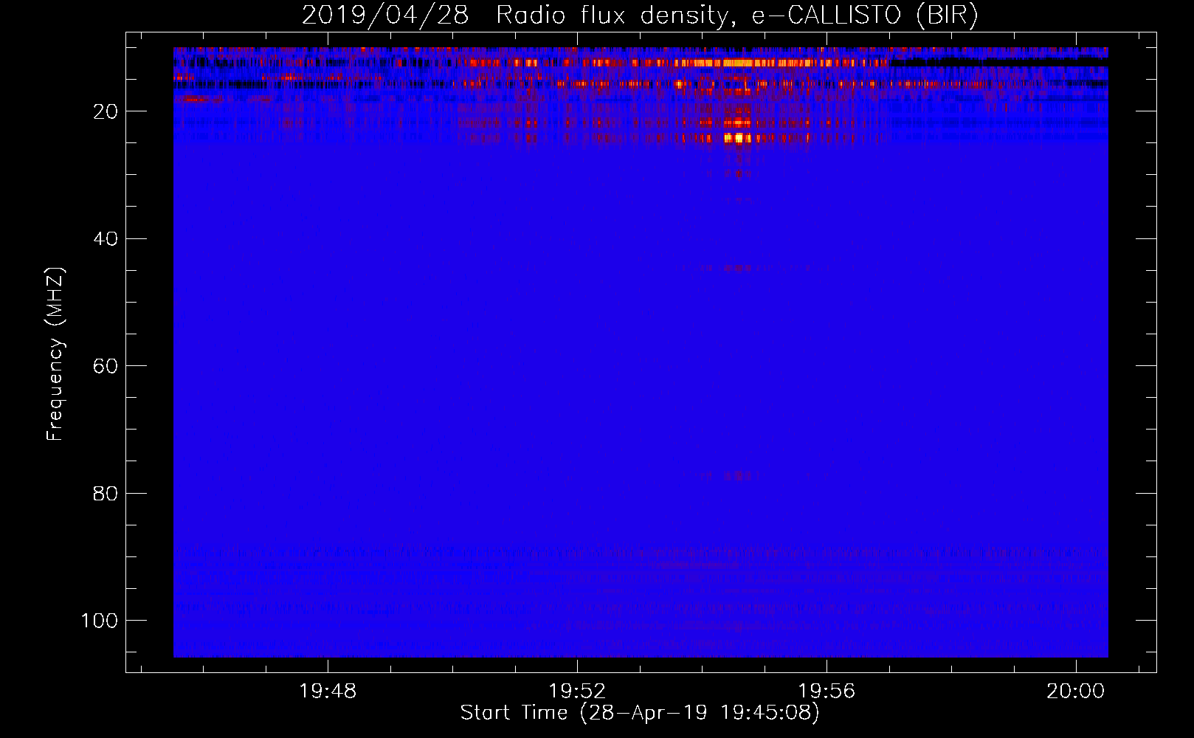Click the plot title "2019/04/28 Radio flux density, e-CALLISTO (BIR)"
Viewport: 1194px width, 738px height.
coord(640,15)
